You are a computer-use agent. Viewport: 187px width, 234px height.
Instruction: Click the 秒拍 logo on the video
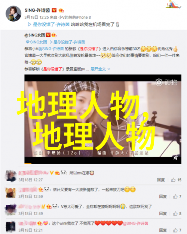pos(166,82)
